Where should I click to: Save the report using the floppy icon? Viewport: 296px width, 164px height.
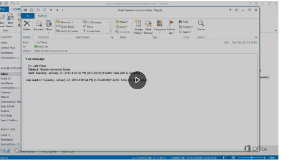point(32,10)
